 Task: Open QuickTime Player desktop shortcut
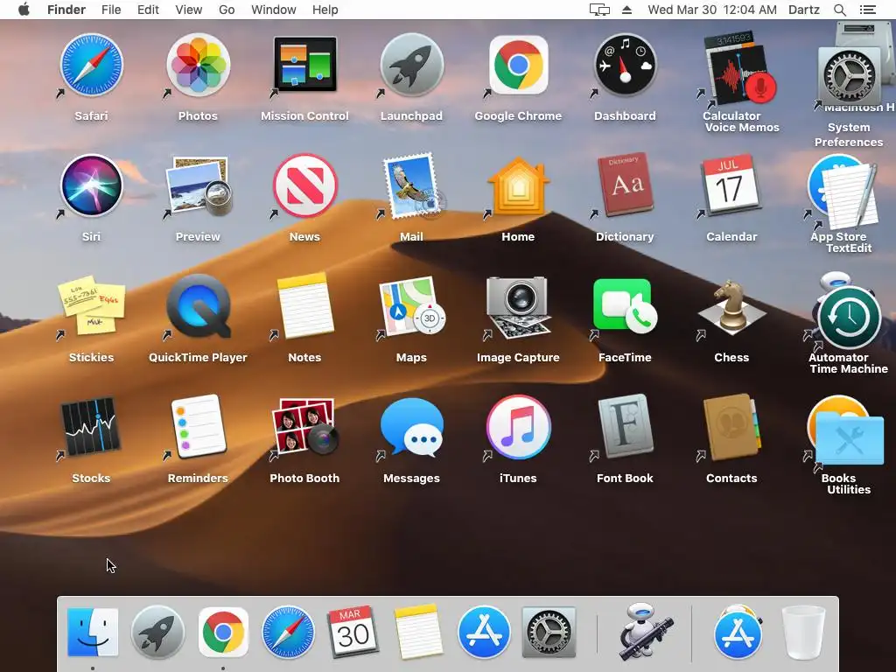point(199,306)
